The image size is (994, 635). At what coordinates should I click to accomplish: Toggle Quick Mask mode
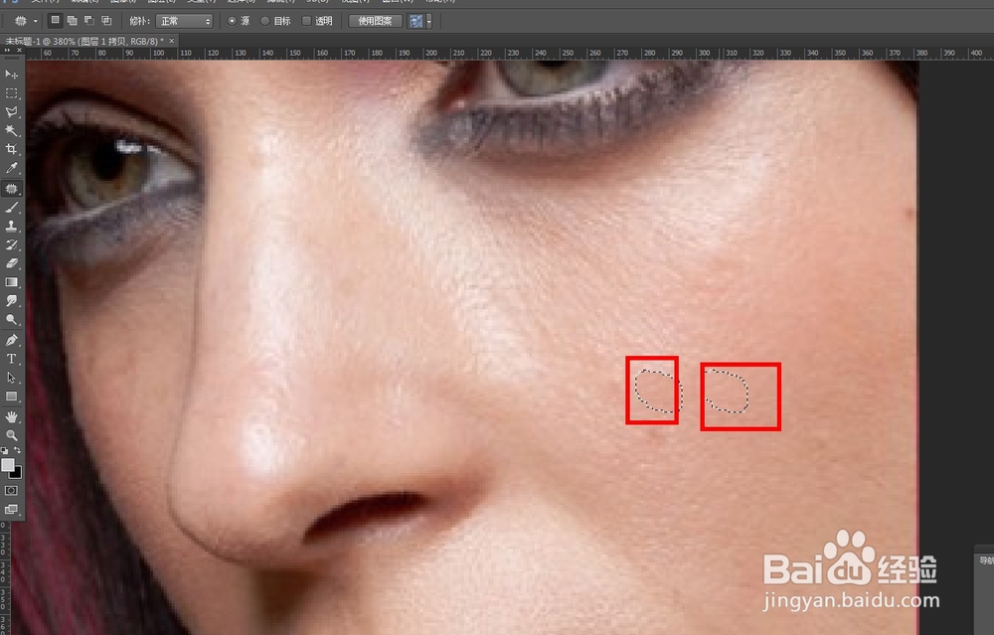11,491
